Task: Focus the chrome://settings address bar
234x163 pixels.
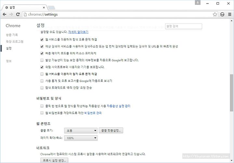Action: [119, 15]
